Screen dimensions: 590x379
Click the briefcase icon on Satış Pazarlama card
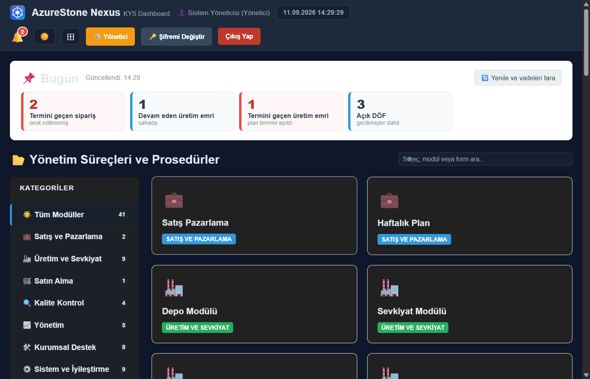[x=174, y=200]
